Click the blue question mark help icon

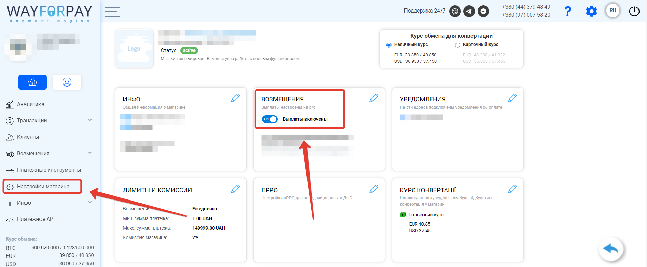[x=567, y=11]
